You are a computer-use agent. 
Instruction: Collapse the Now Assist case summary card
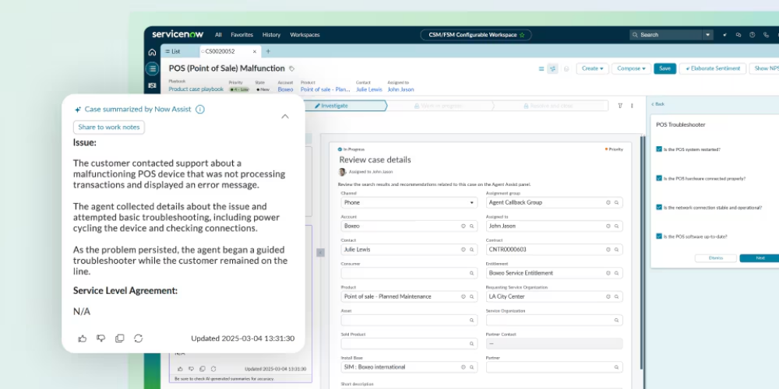pyautogui.click(x=284, y=116)
